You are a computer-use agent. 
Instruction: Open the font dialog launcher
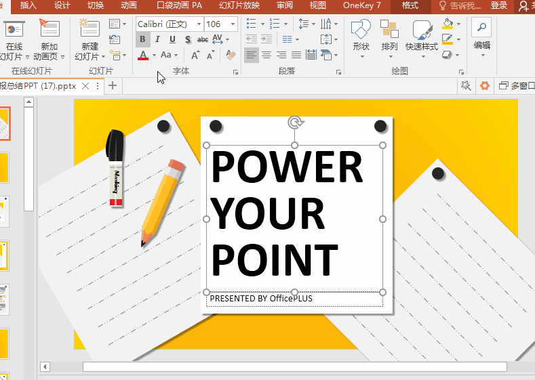(235, 72)
